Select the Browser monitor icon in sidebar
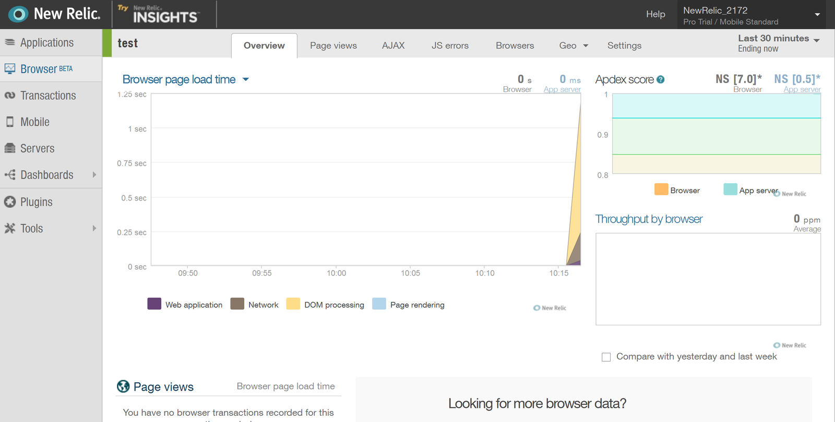 coord(10,68)
